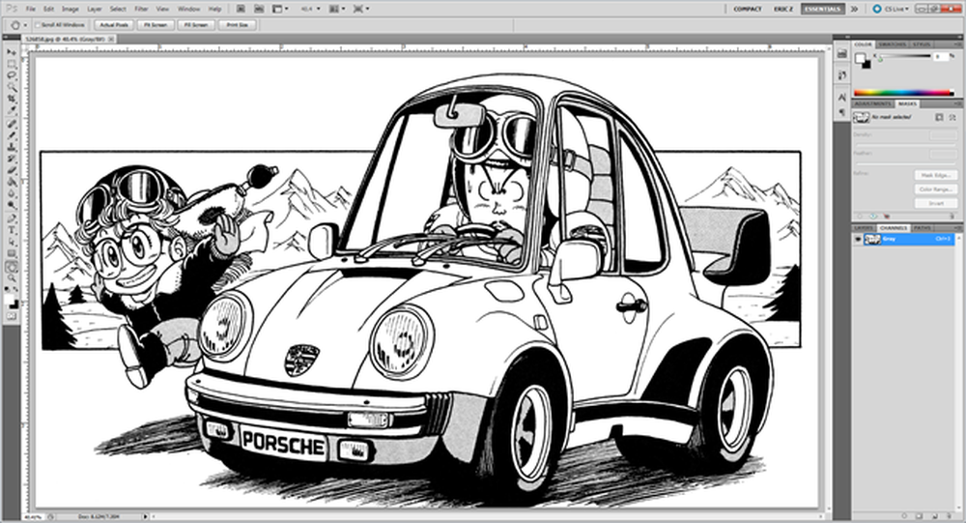Close the 52685.jpg document tab
Screen dimensions: 966x523
[111, 39]
